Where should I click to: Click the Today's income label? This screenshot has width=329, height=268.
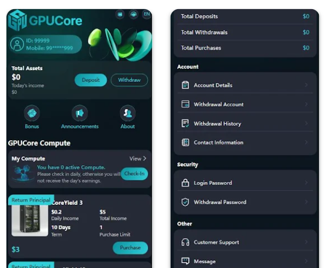click(x=28, y=86)
